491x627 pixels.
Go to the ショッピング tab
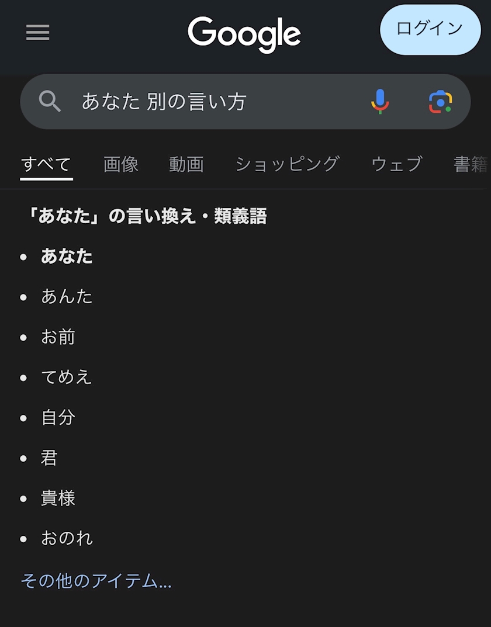287,164
